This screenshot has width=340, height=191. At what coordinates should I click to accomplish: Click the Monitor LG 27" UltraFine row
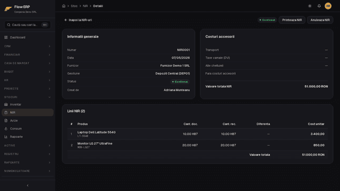(x=197, y=145)
